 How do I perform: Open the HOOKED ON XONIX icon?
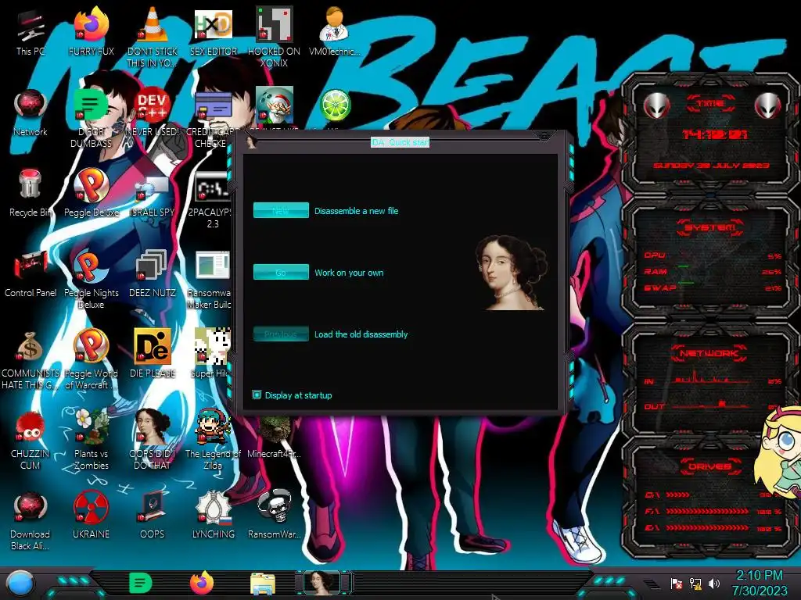pos(275,37)
